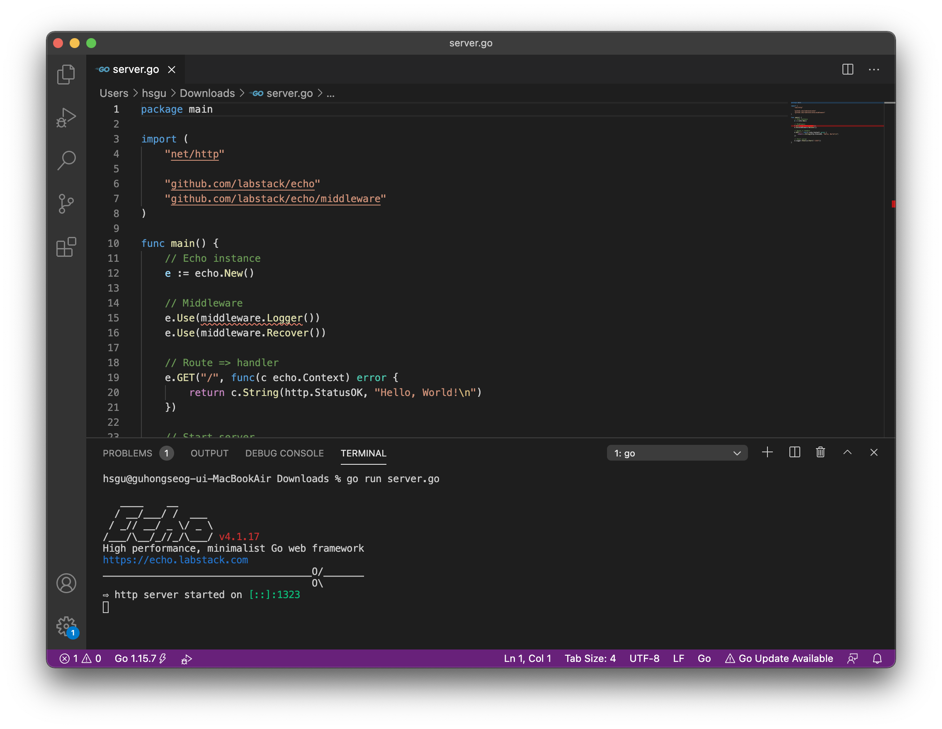Change UTF-8 file encoding
The width and height of the screenshot is (942, 729).
click(x=644, y=658)
